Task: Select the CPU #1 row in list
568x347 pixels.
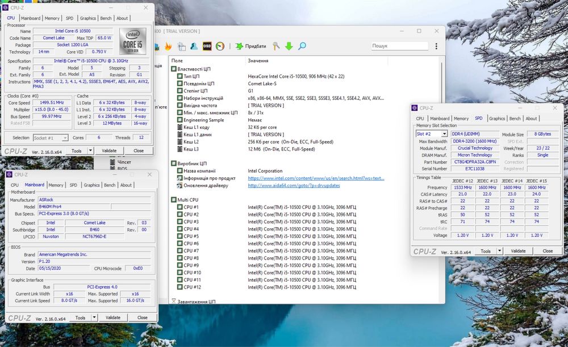Action: tap(191, 207)
